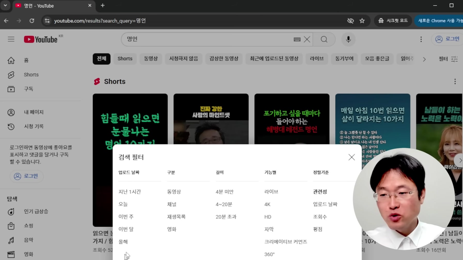Select the 최근에 업로드된 동영상 chip
The width and height of the screenshot is (463, 260).
274,59
